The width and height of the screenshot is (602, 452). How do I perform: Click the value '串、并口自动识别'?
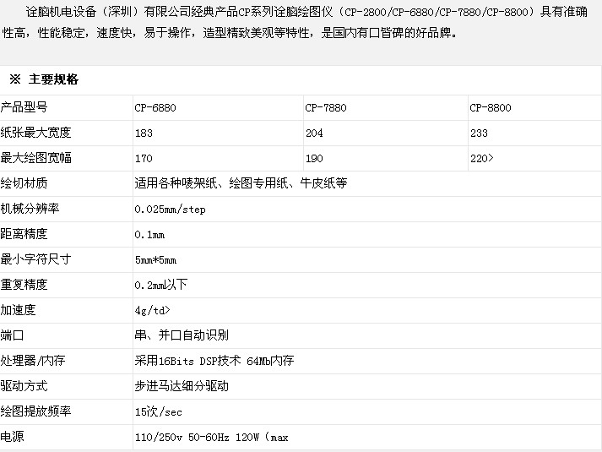tap(182, 335)
